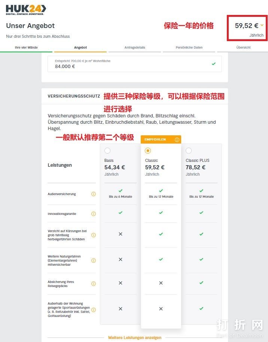Show info for Absicherung Ihres Reisegepäcks
This screenshot has width=268, height=342.
[x=94, y=284]
